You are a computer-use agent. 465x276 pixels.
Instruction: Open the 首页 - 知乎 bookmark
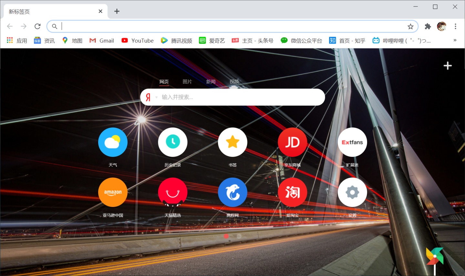coord(347,40)
